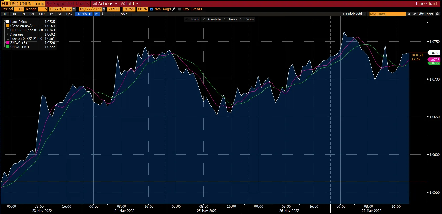Open the Edit menu
Screen dimensions: 442x214
pyautogui.click(x=129, y=4)
